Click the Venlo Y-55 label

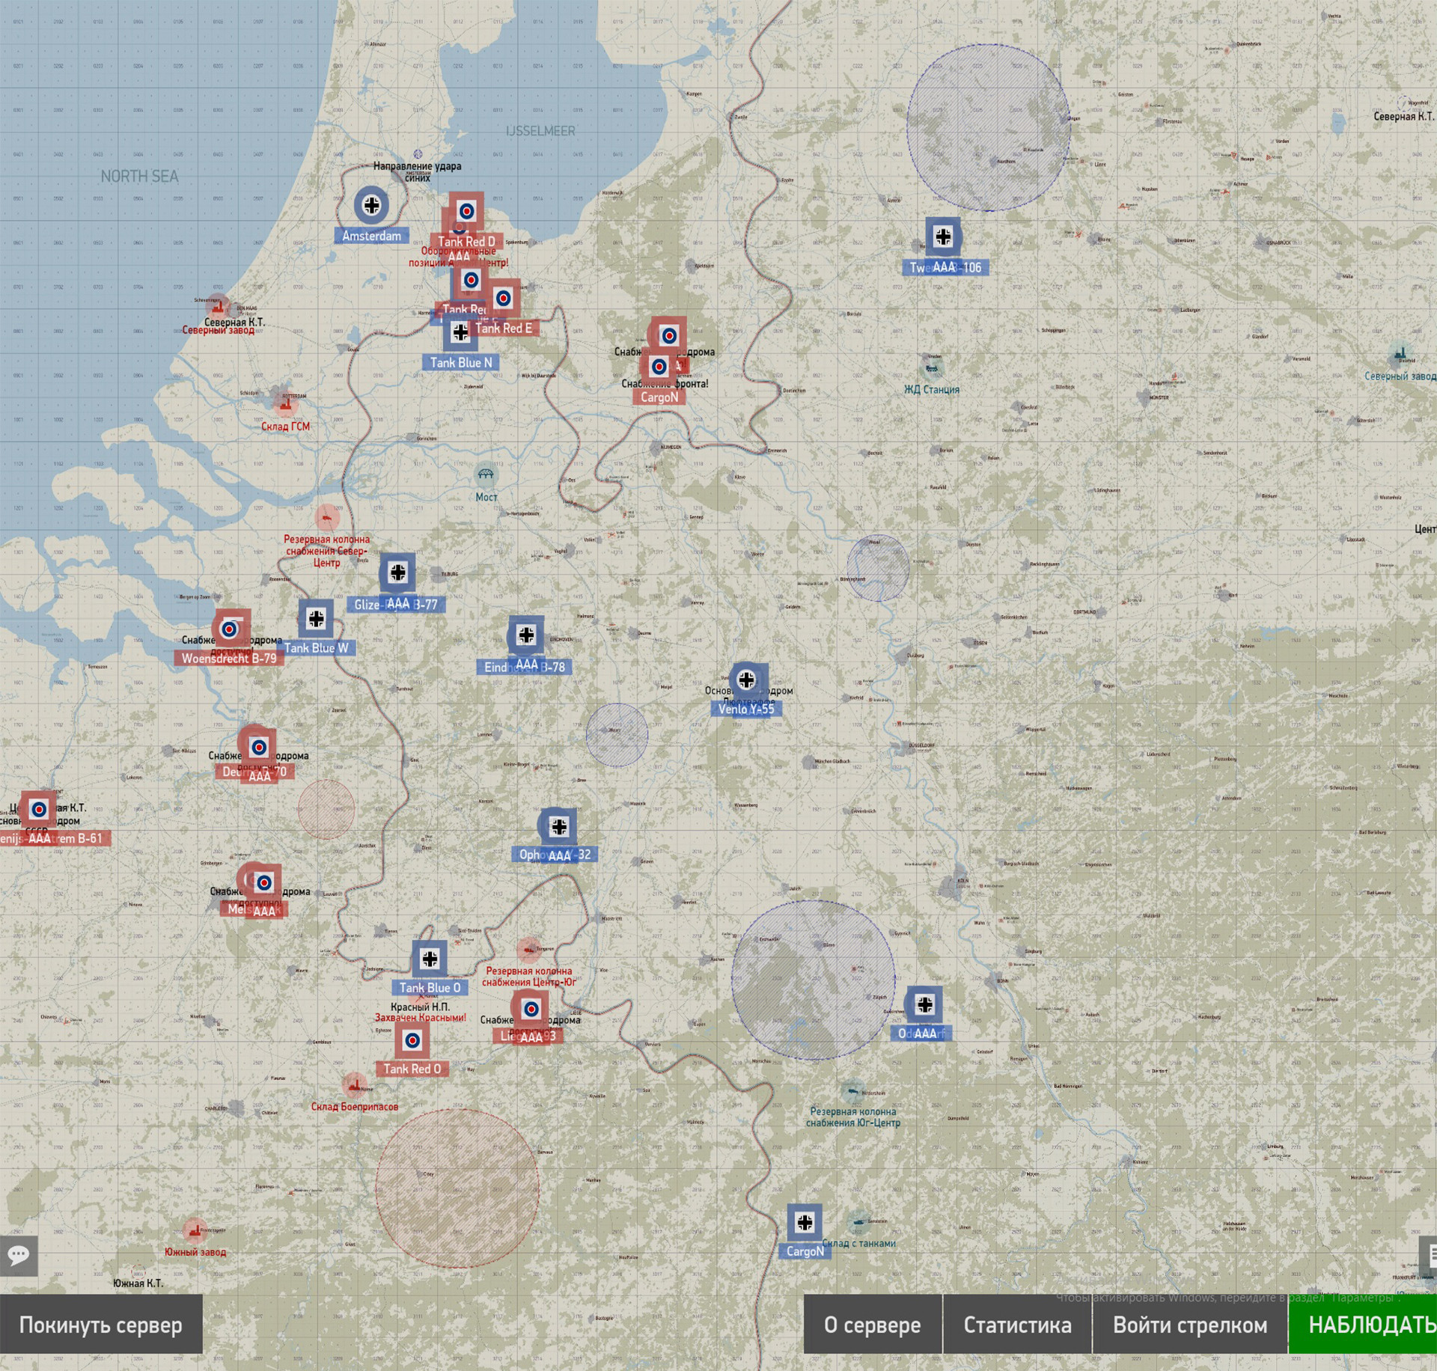pyautogui.click(x=746, y=709)
